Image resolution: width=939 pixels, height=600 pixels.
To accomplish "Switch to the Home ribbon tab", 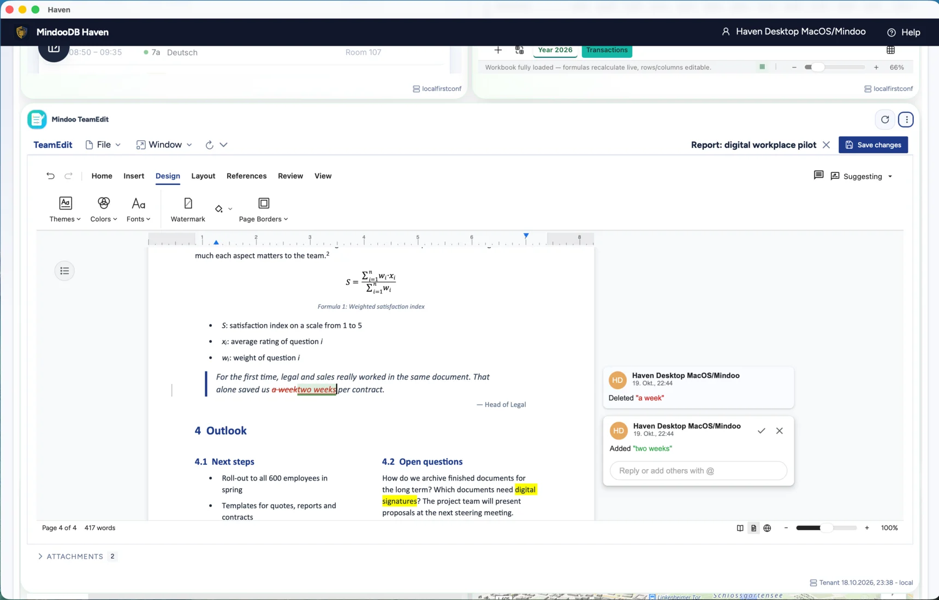I will click(102, 176).
